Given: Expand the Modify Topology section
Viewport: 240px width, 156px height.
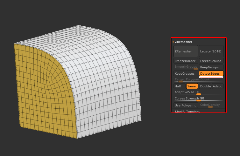Looking at the screenshot, I should [188, 112].
